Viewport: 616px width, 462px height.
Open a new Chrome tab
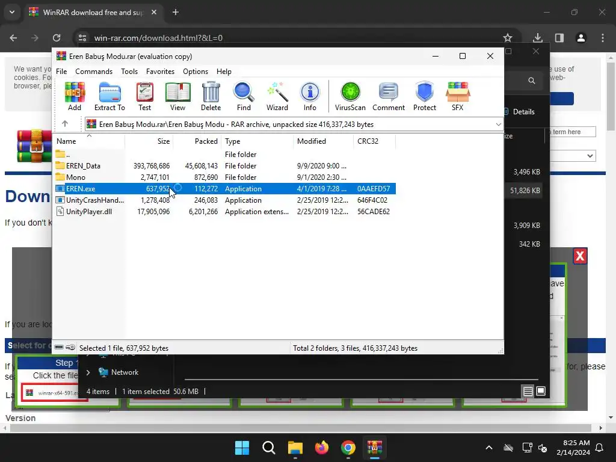[x=176, y=12]
